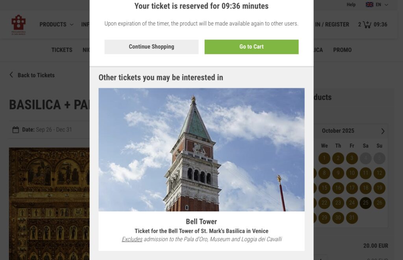Screen dimensions: 403x260
Task: Expand the EN language dropdown
Action: click(x=386, y=5)
